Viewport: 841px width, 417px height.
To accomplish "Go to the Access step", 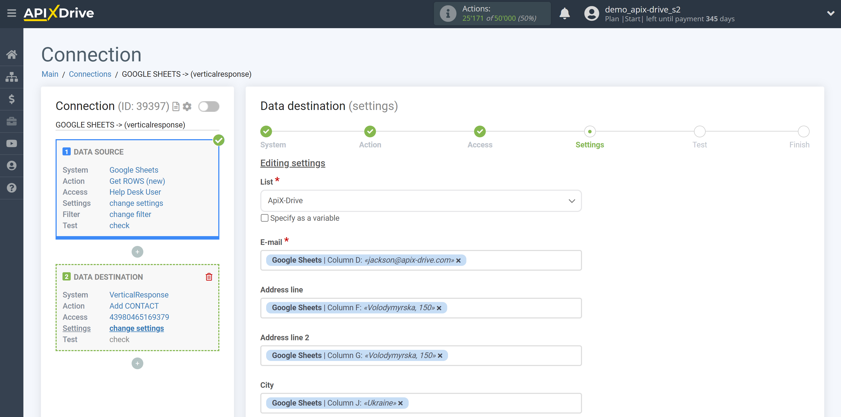I will [x=480, y=132].
